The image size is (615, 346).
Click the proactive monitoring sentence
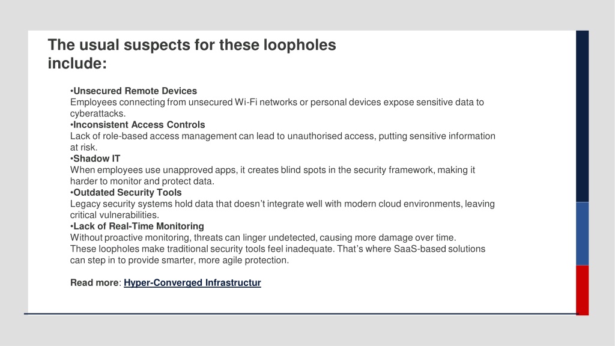tap(263, 238)
